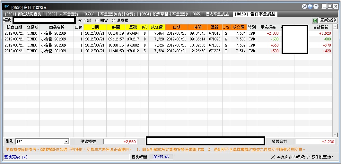This screenshot has height=164, width=341.
Task: Sort by 交易所 column header
Action: 33,27
